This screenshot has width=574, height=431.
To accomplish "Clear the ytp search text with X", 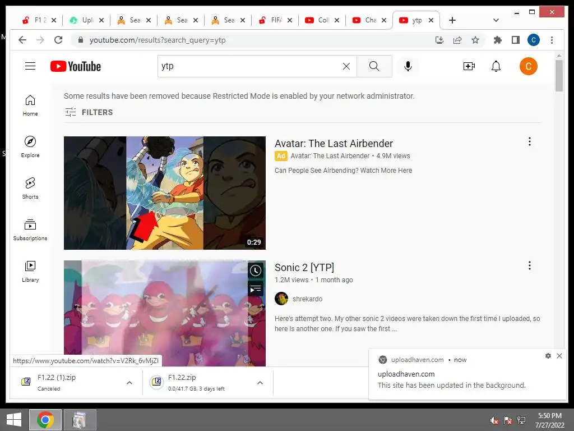I will click(346, 66).
